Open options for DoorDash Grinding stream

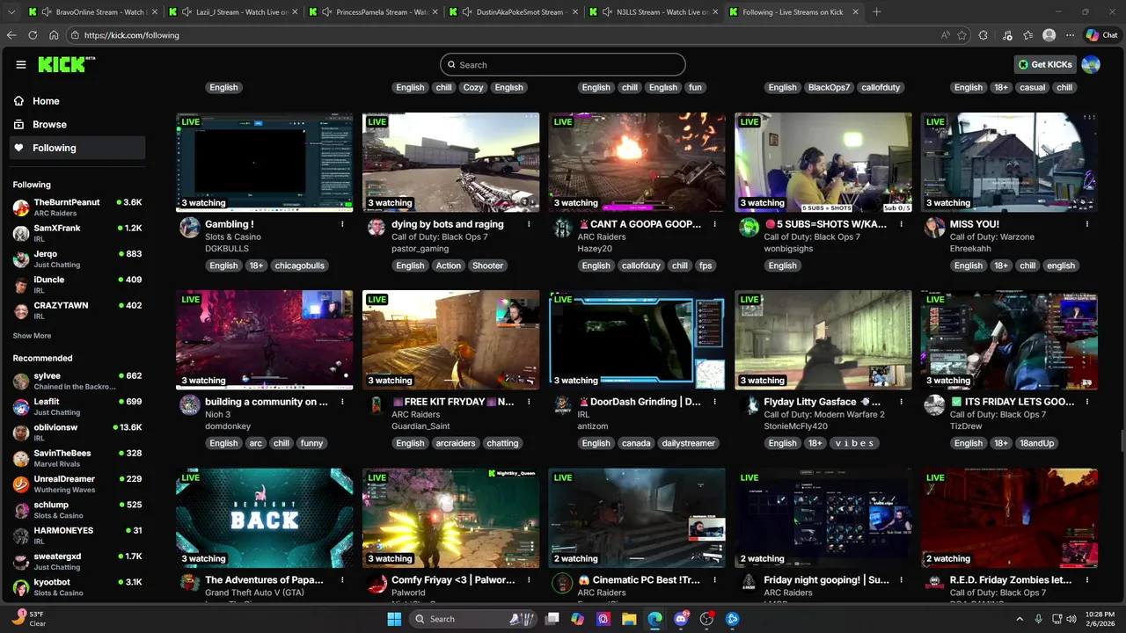pyautogui.click(x=715, y=402)
